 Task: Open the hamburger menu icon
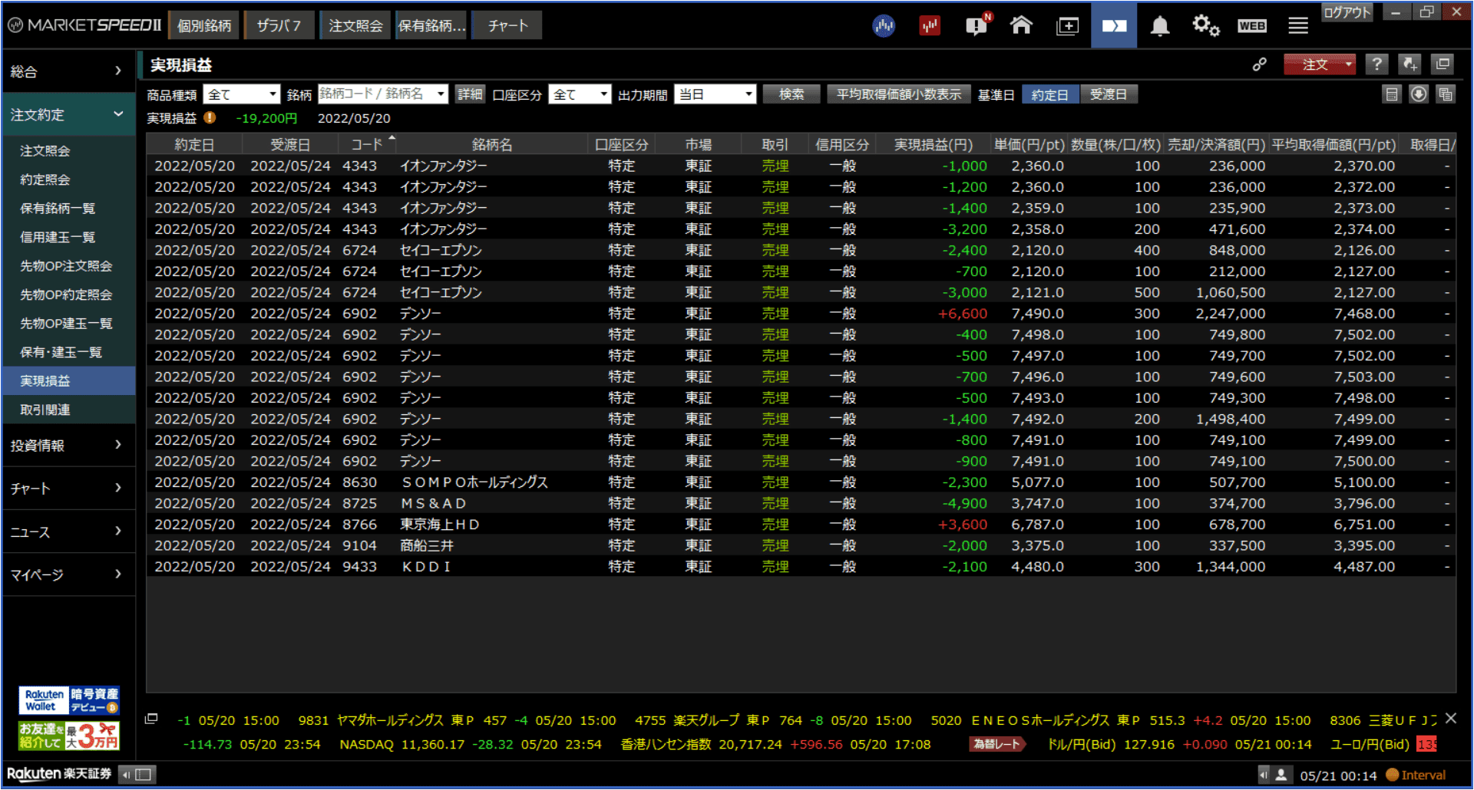click(1298, 26)
